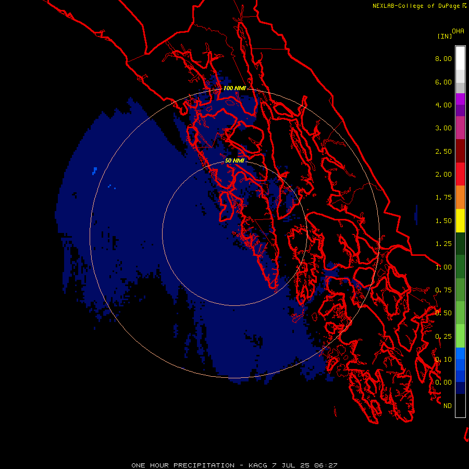Select the 100 NMI range ring label
The image size is (469, 469).
point(234,88)
